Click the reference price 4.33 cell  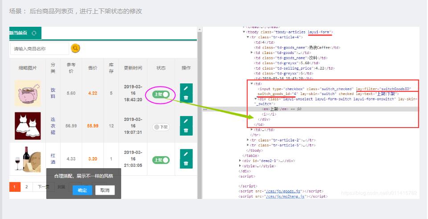click(71, 159)
